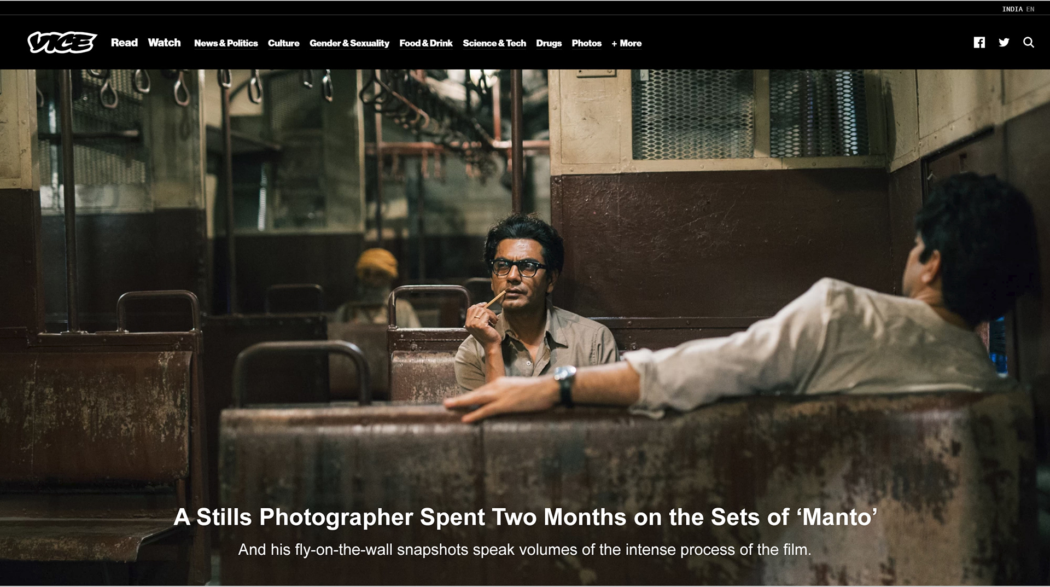This screenshot has width=1050, height=587.
Task: Open the VICE Twitter icon
Action: (x=1004, y=43)
